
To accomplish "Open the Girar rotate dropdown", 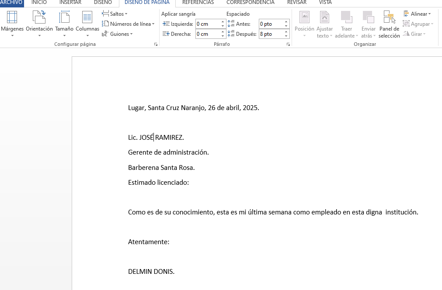I will [414, 34].
